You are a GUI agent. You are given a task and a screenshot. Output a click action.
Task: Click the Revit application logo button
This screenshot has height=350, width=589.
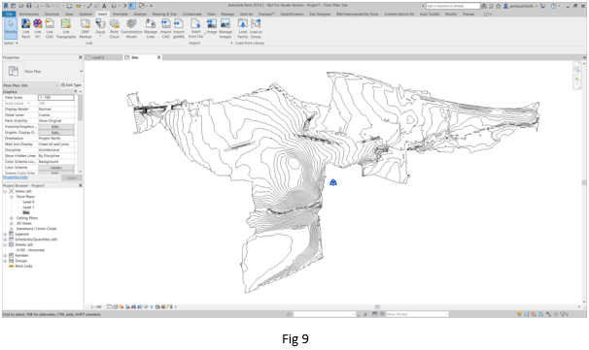pos(6,6)
